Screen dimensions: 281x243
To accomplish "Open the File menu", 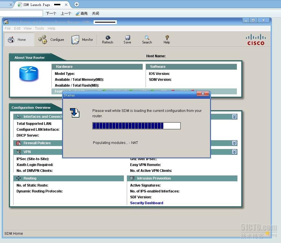I will (x=8, y=29).
